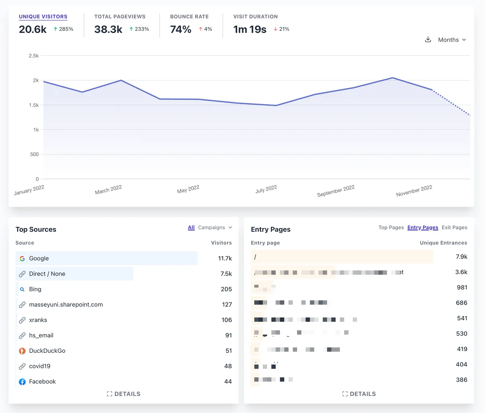Expand the Campaigns dropdown

click(215, 228)
